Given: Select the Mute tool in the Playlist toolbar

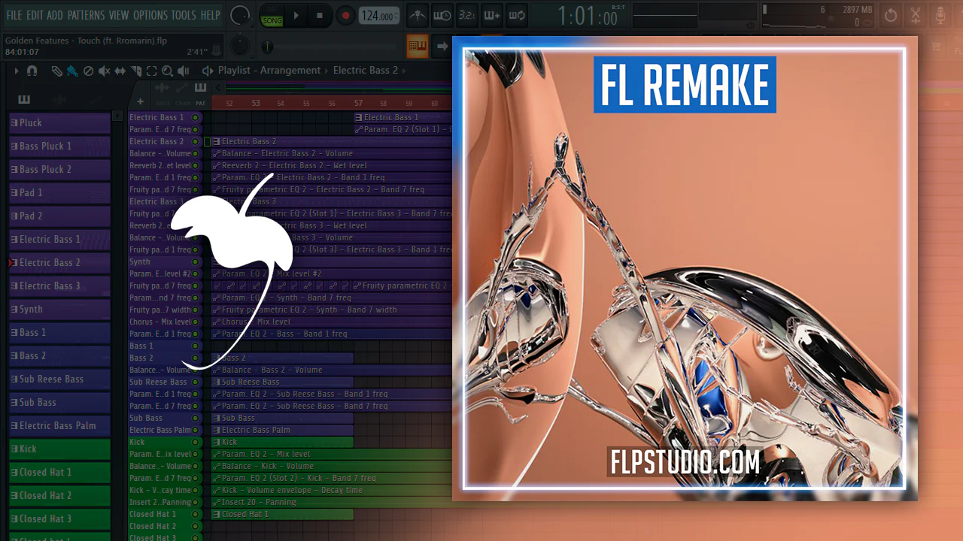Looking at the screenshot, I should pos(104,71).
